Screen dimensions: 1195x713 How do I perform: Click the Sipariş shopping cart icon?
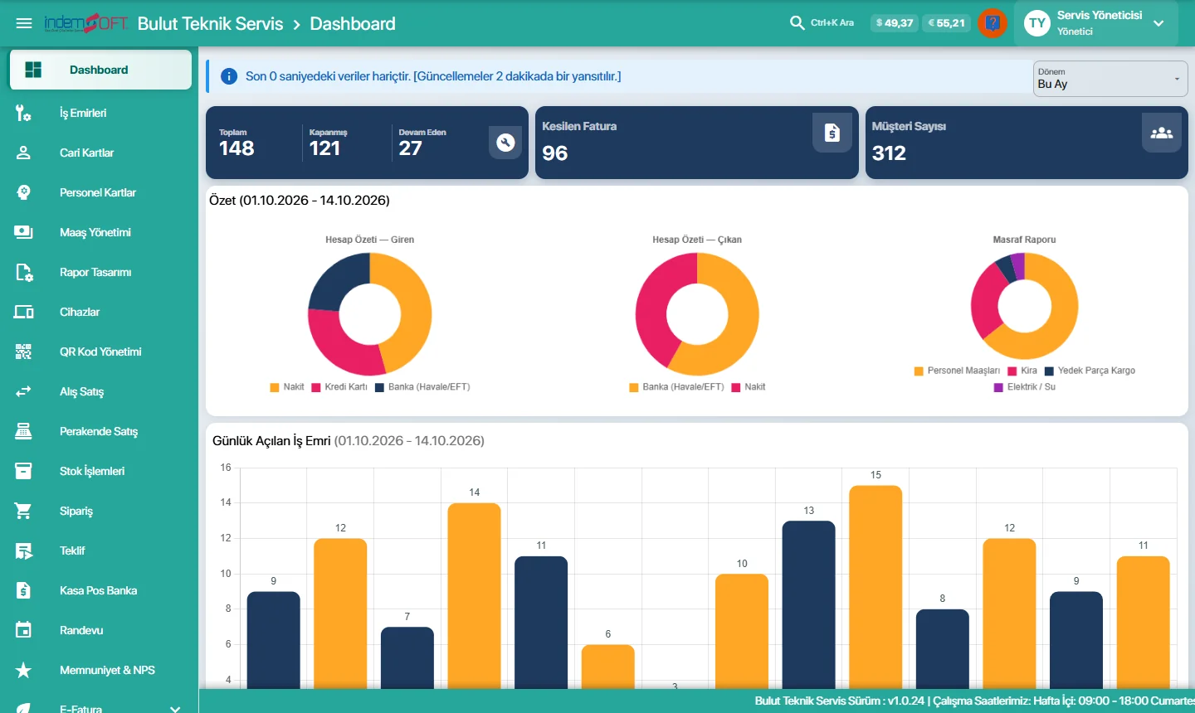click(x=23, y=511)
